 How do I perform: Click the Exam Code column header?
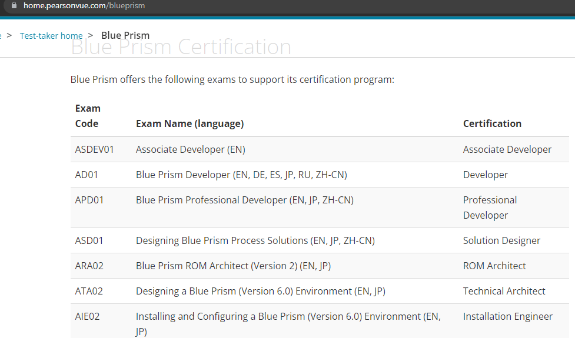[x=88, y=116]
